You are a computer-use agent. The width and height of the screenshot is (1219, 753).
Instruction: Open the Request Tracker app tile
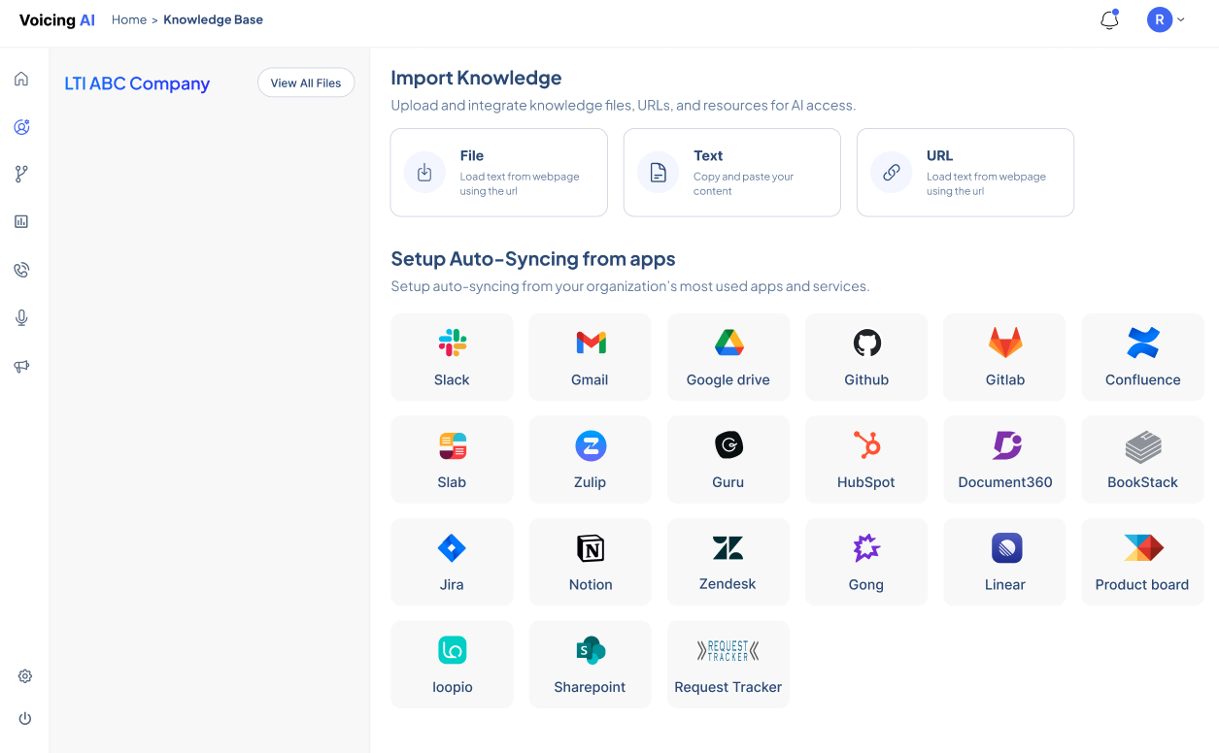(728, 665)
